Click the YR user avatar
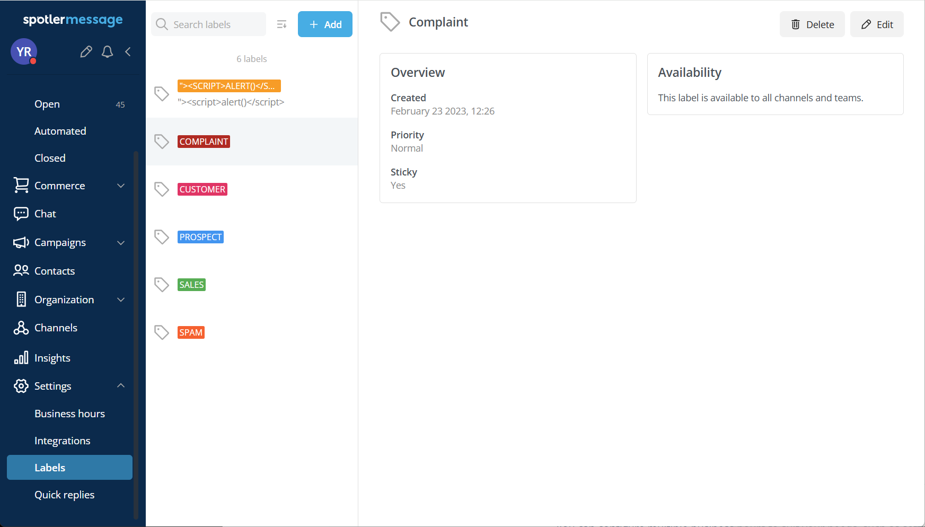The image size is (925, 527). coord(24,51)
